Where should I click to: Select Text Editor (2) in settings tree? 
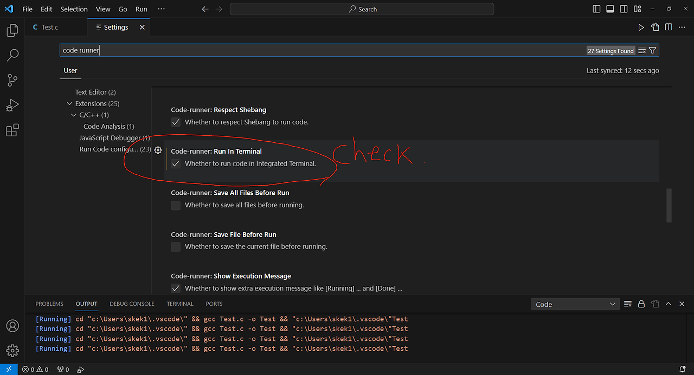pyautogui.click(x=95, y=92)
